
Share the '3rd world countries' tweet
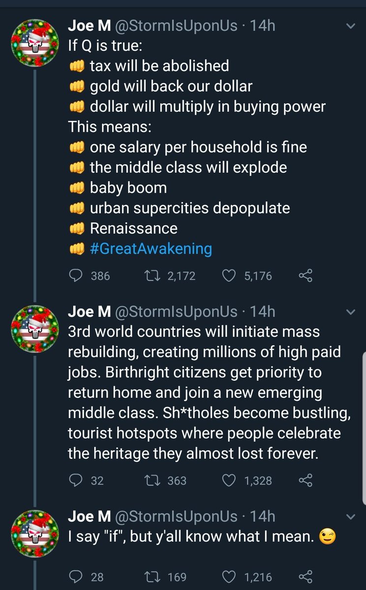pos(305,480)
